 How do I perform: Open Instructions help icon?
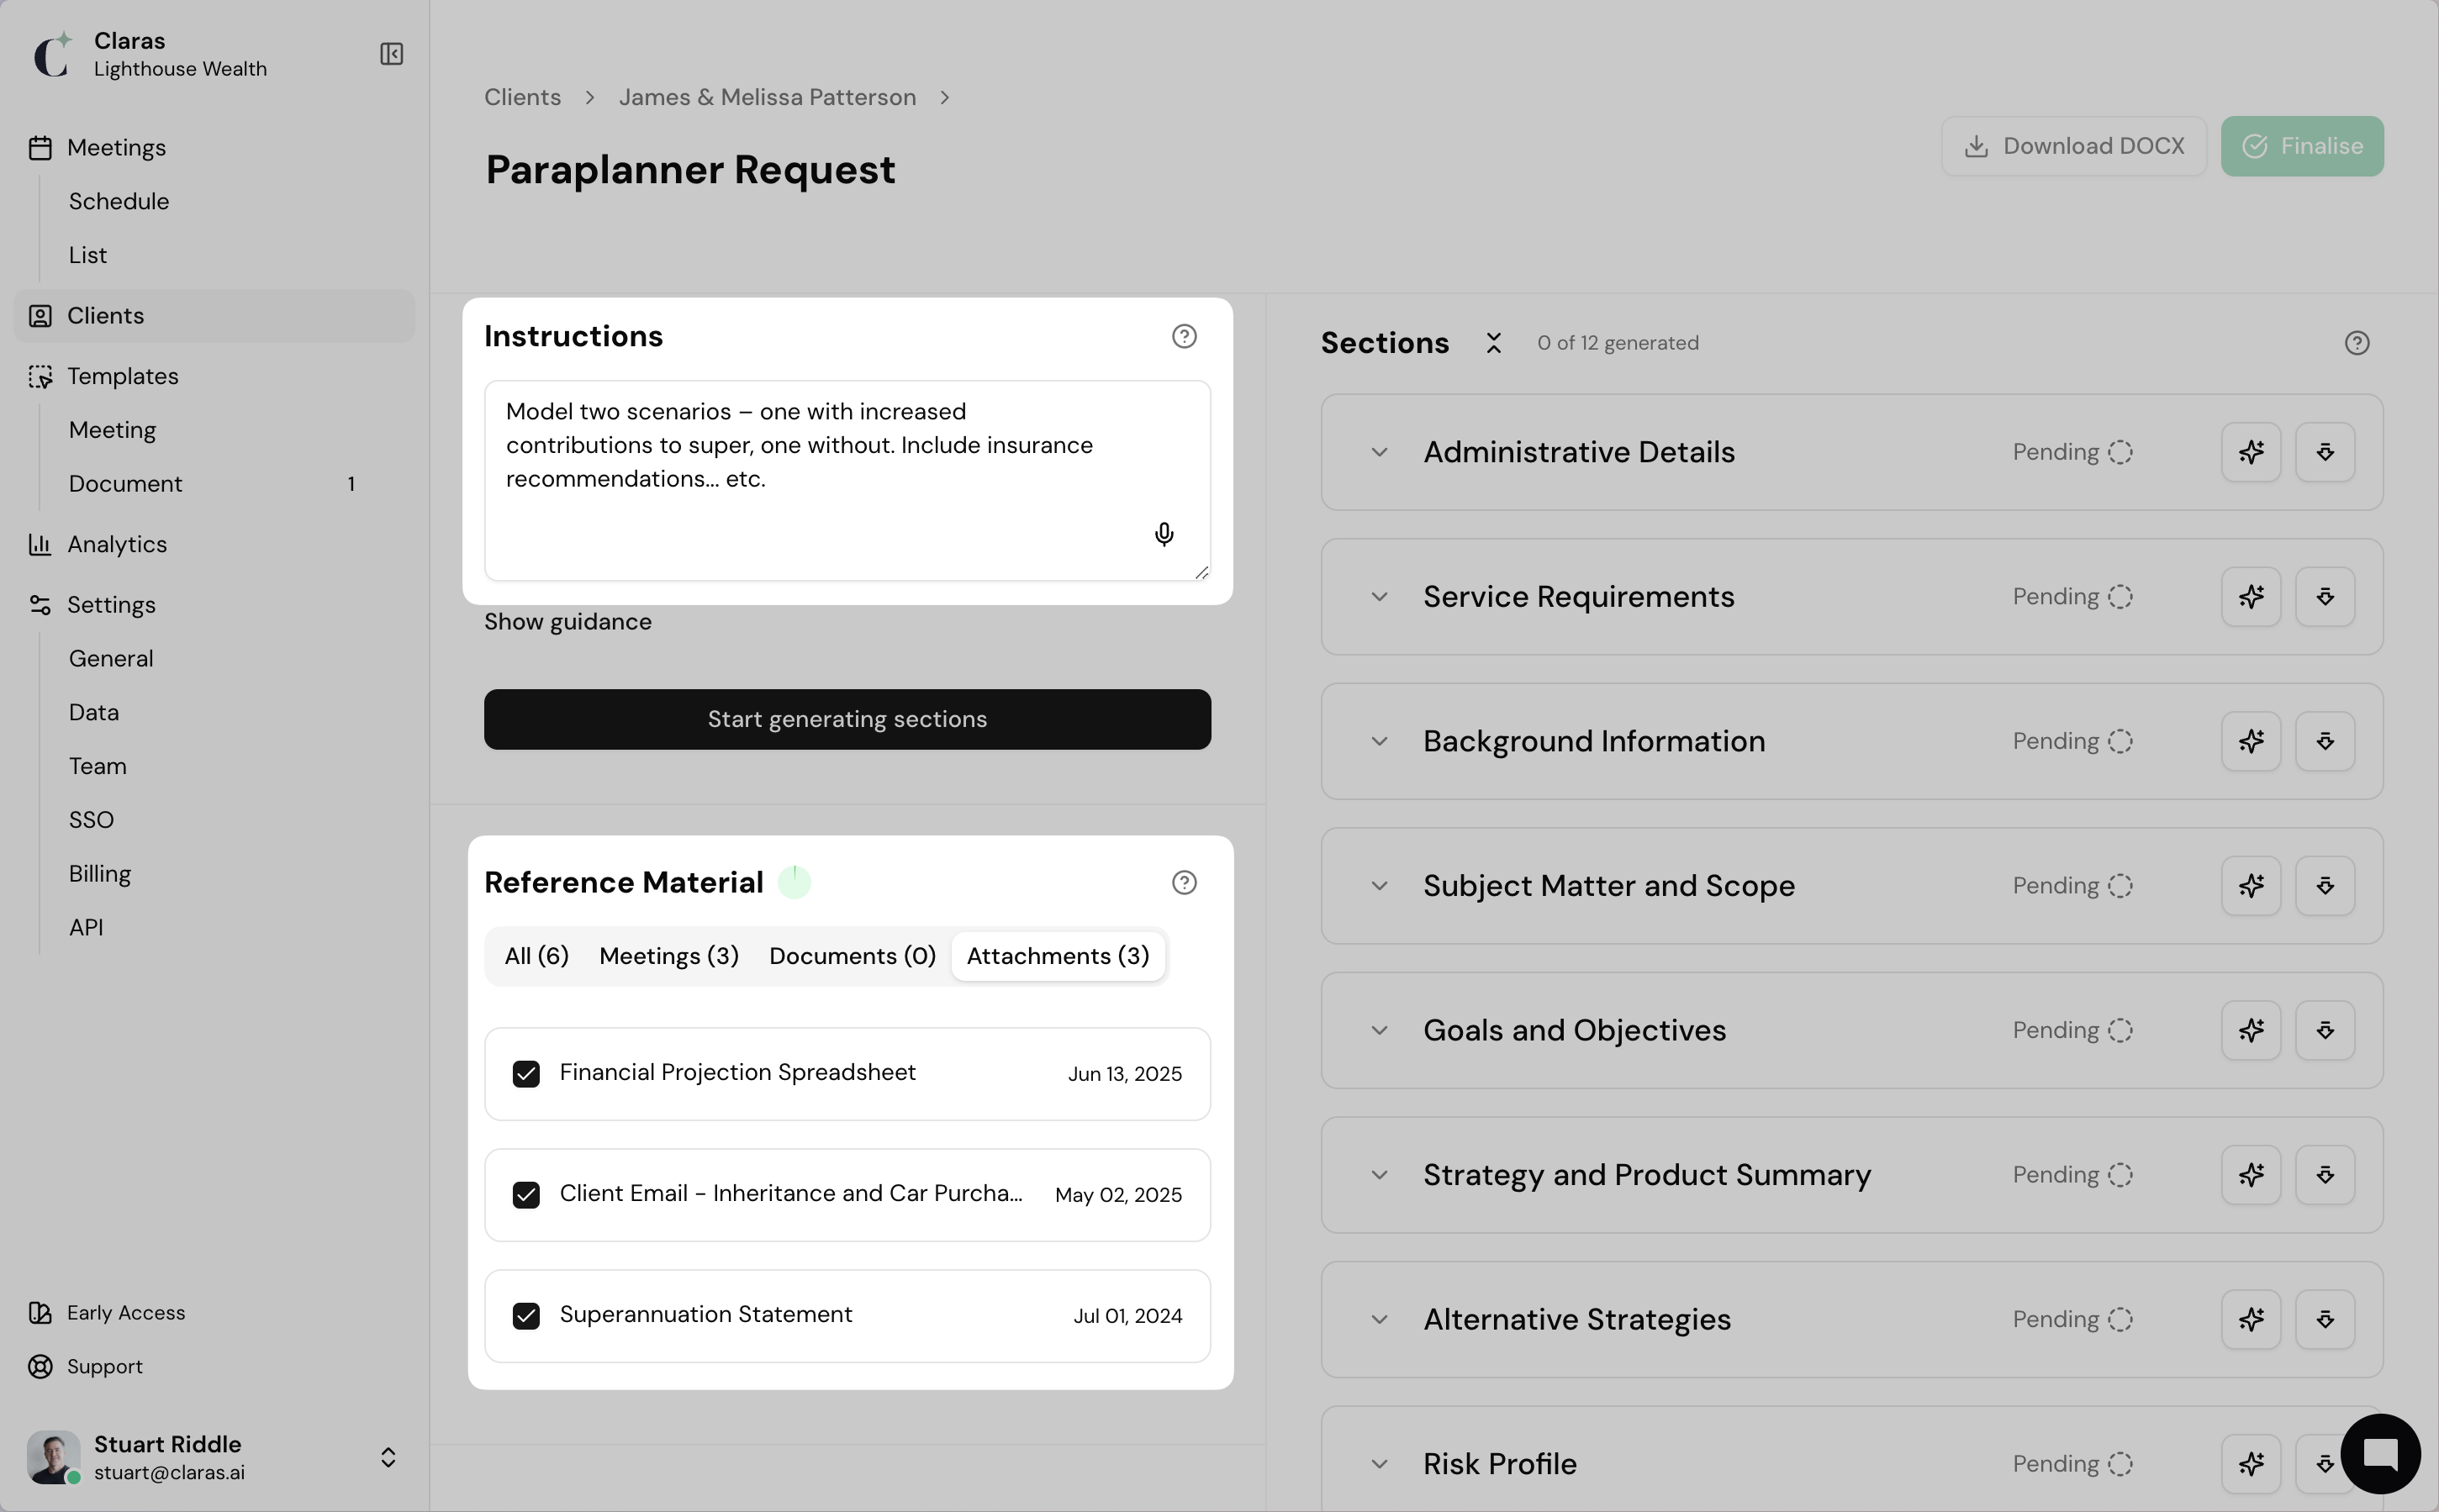coord(1184,336)
